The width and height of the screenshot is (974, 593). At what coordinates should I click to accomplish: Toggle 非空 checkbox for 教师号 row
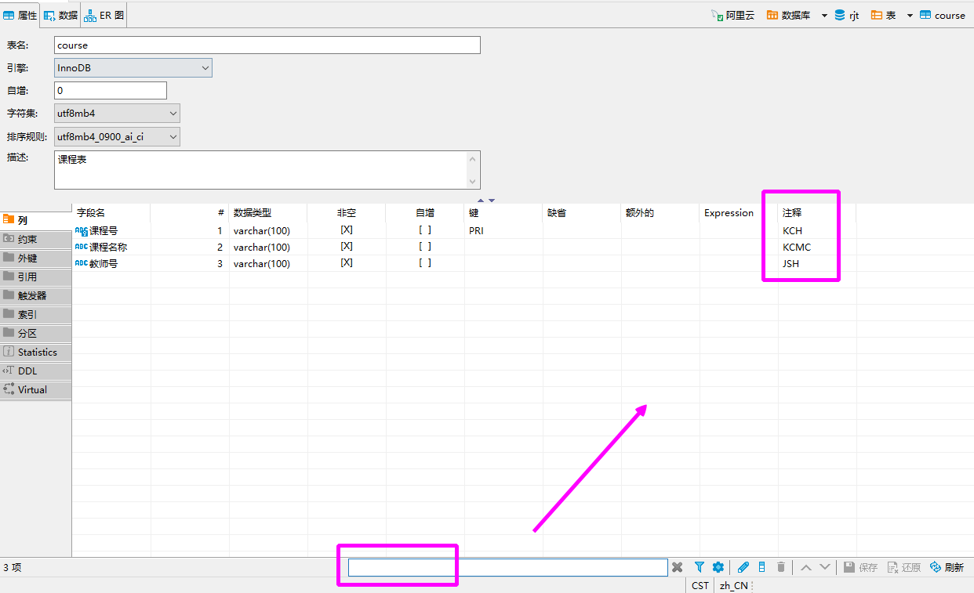coord(346,263)
